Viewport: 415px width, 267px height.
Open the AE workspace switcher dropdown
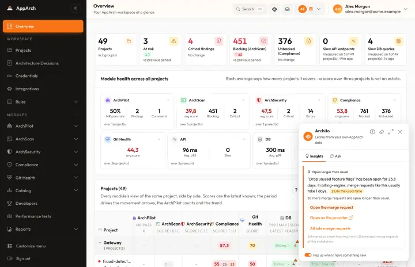coord(310,9)
